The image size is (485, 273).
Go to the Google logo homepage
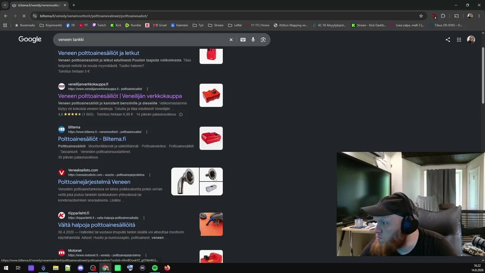pyautogui.click(x=30, y=39)
